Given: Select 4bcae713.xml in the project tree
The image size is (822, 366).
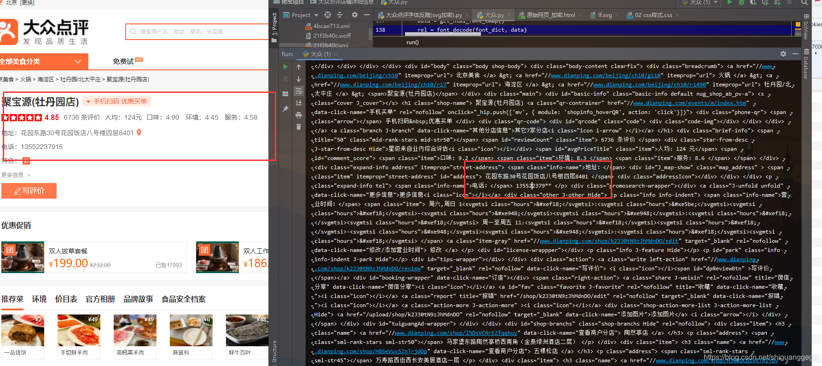Looking at the screenshot, I should tap(327, 26).
